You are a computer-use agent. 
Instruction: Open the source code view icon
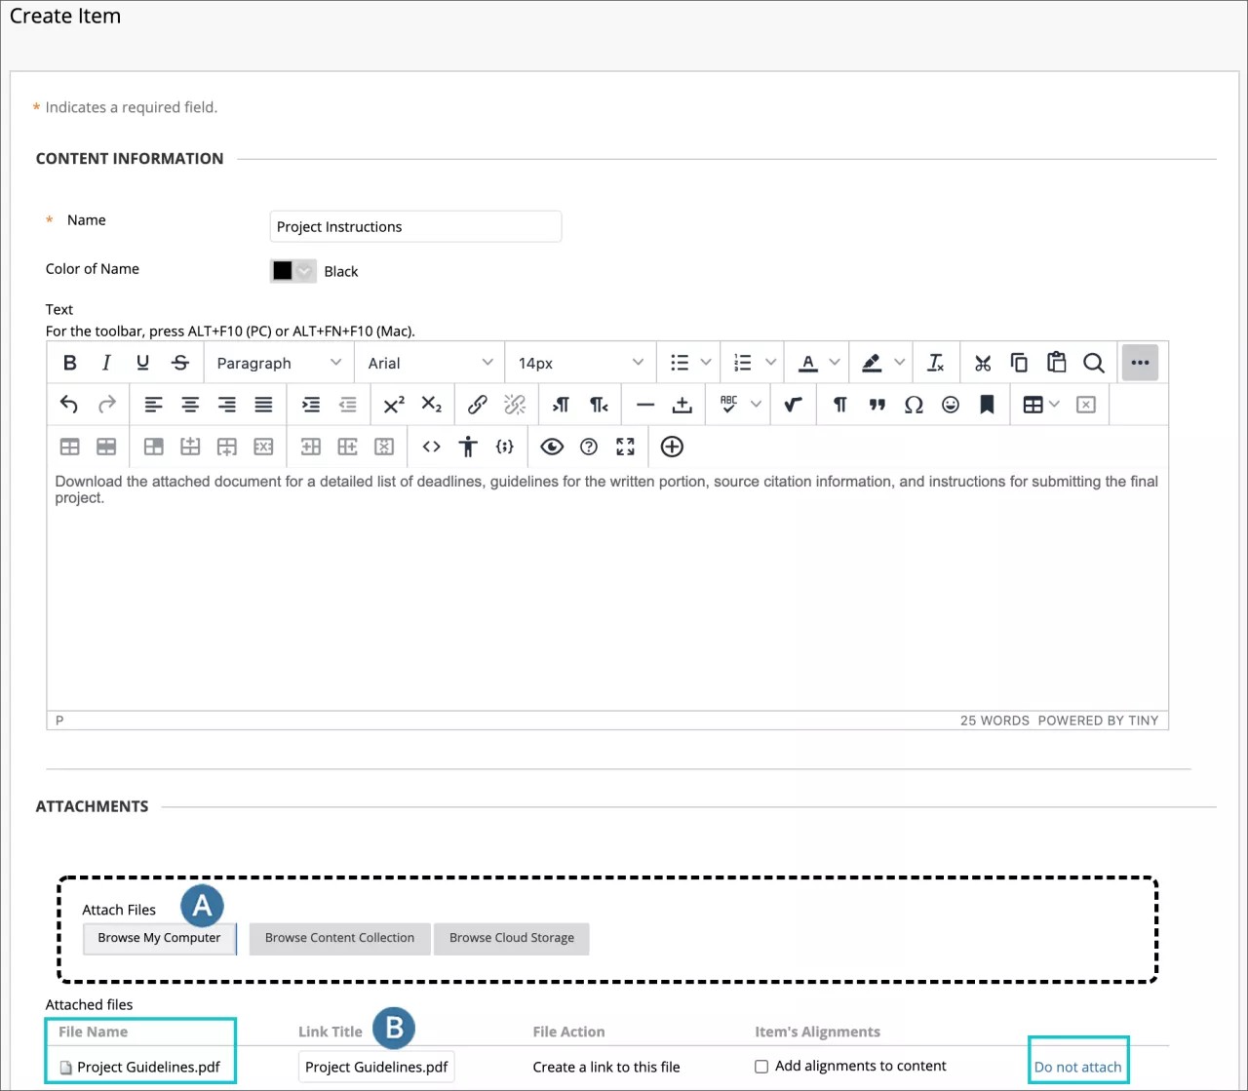pos(431,447)
